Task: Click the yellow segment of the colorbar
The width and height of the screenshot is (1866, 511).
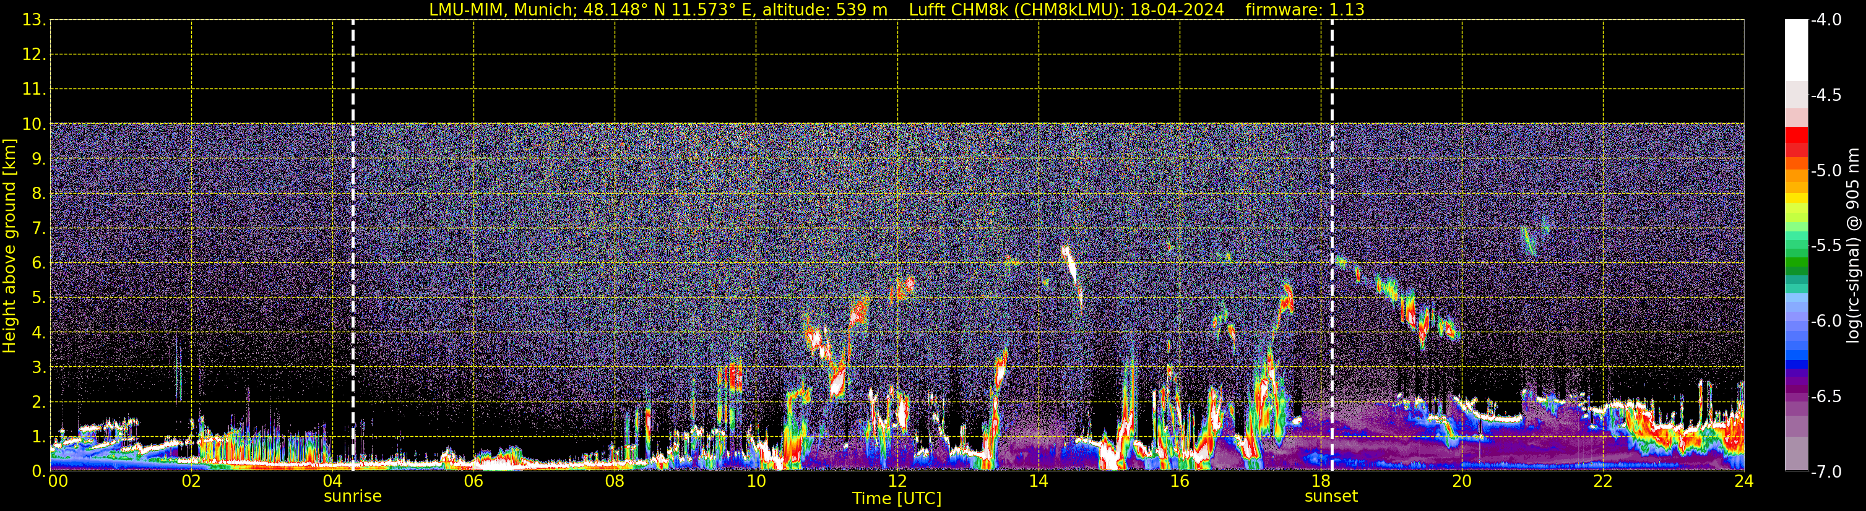Action: [1797, 199]
